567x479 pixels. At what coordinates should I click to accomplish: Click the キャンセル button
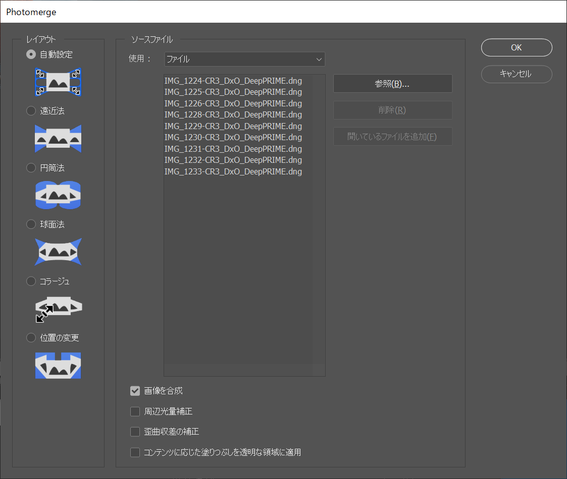coord(517,74)
